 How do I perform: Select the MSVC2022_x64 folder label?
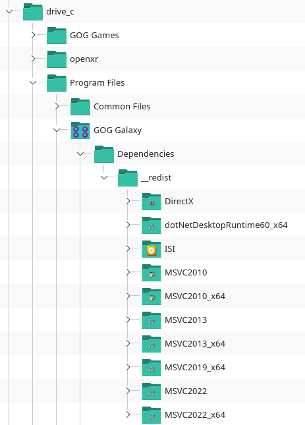click(x=195, y=415)
